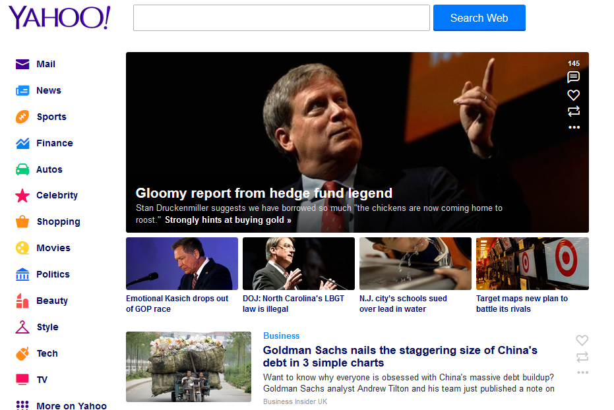The width and height of the screenshot is (614, 410).
Task: Open the Target store thumbnail image
Action: tap(532, 264)
